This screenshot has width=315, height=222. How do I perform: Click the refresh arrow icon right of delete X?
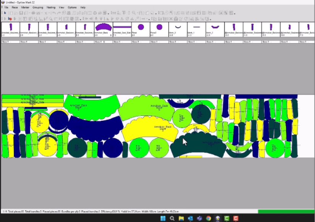point(186,19)
